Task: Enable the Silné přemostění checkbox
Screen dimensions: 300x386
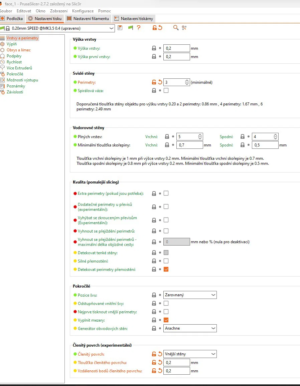Action: (166, 261)
